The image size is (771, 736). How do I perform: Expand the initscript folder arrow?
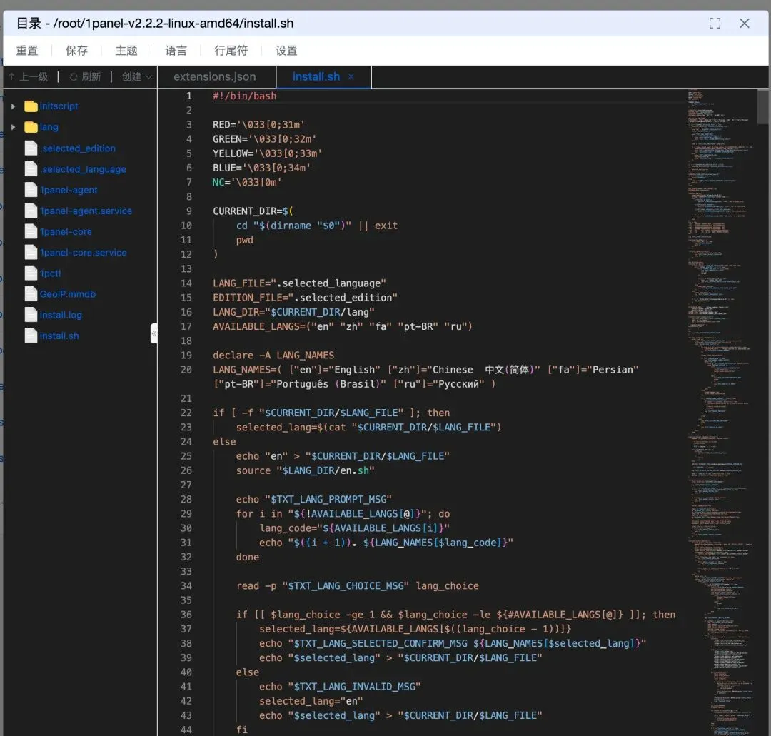tap(14, 106)
